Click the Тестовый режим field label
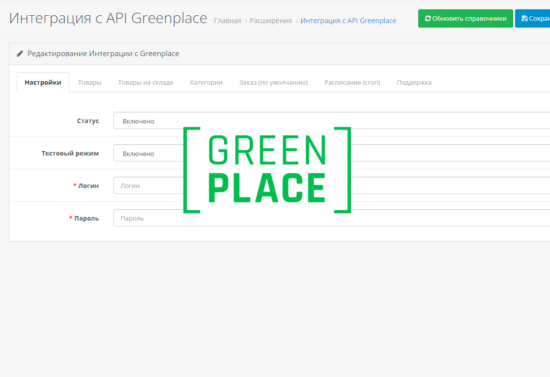 coord(70,153)
